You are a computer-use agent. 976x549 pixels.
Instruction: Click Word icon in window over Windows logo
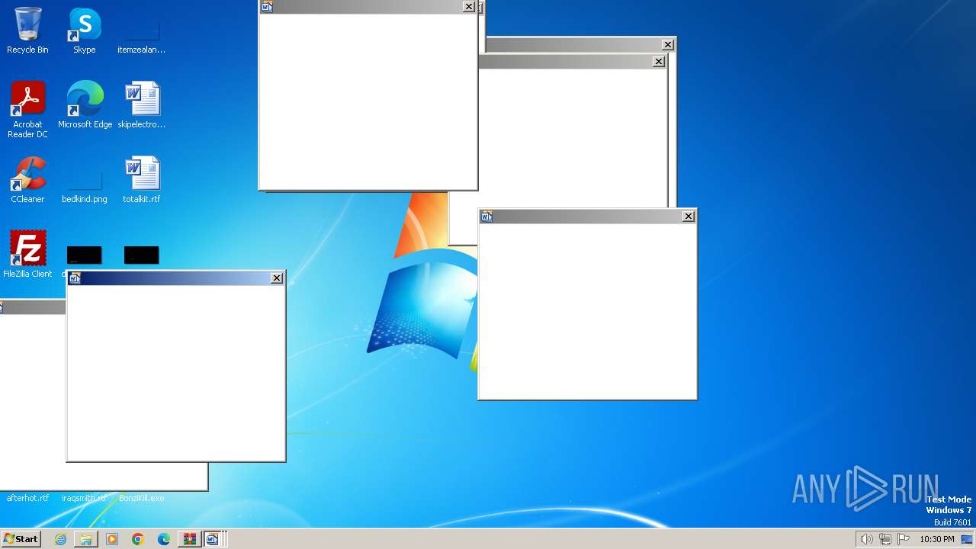tap(486, 217)
